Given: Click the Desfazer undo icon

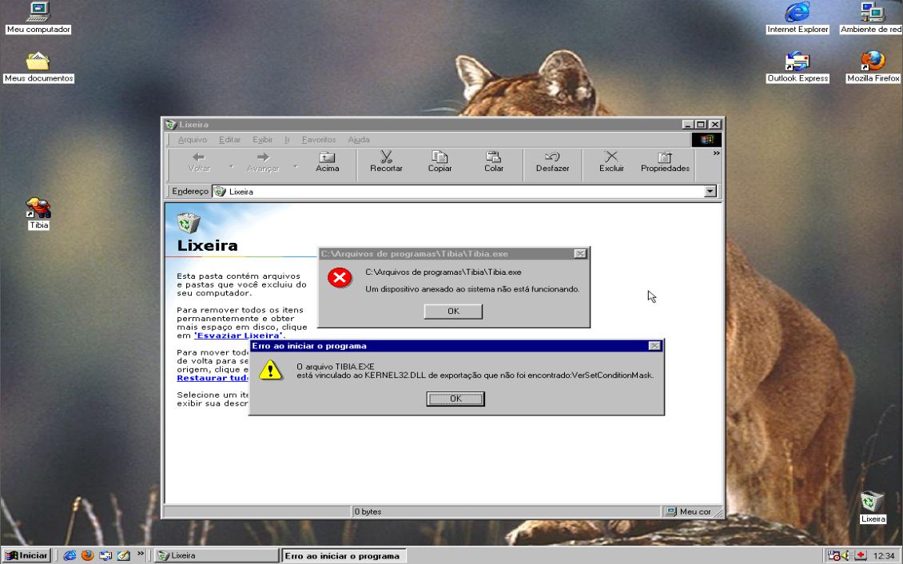Looking at the screenshot, I should pyautogui.click(x=552, y=158).
